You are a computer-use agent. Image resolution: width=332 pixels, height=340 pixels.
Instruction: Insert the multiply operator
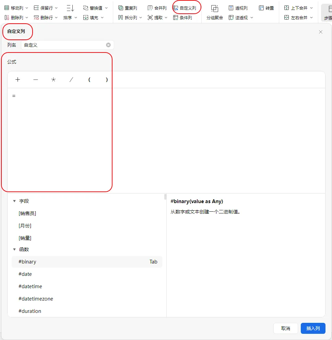click(x=53, y=80)
